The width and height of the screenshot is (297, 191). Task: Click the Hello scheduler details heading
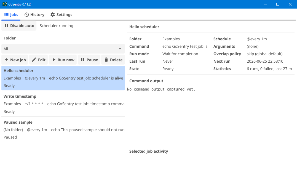(144, 27)
